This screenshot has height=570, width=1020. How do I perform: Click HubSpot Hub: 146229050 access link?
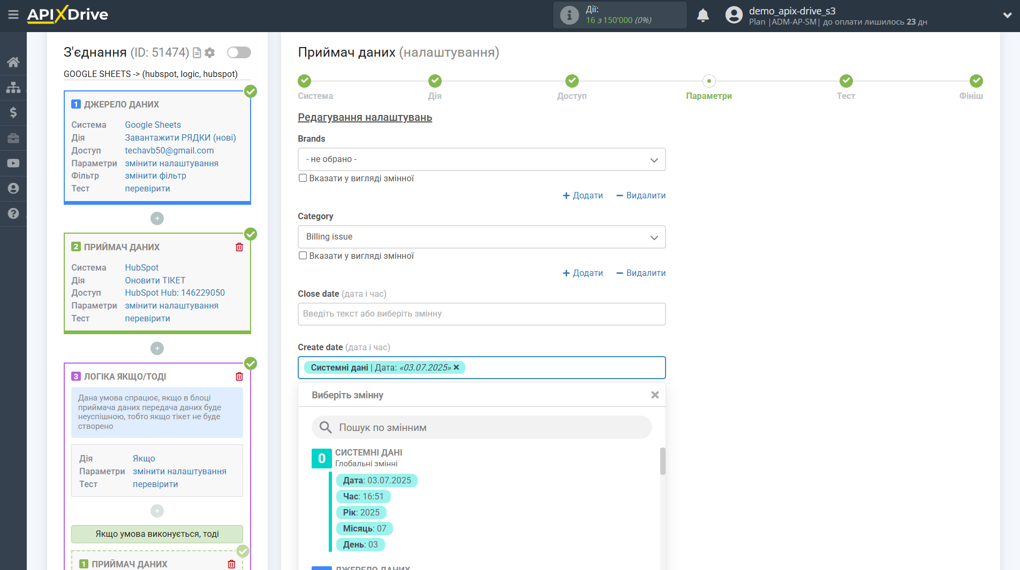(175, 292)
